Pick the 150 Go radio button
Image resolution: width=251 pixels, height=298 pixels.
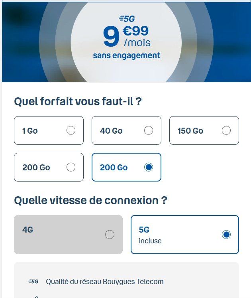click(x=226, y=130)
